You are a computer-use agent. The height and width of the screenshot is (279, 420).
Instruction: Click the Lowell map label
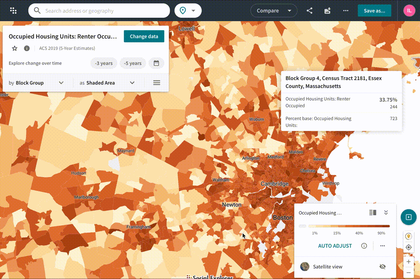point(187,29)
